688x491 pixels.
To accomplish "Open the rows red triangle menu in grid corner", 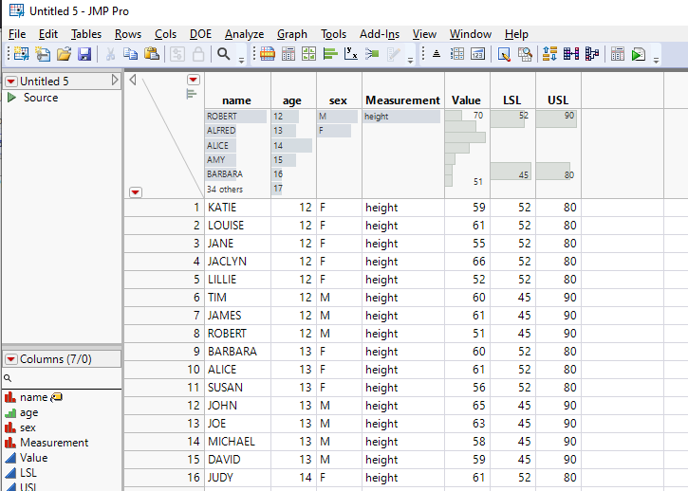I will coord(136,191).
